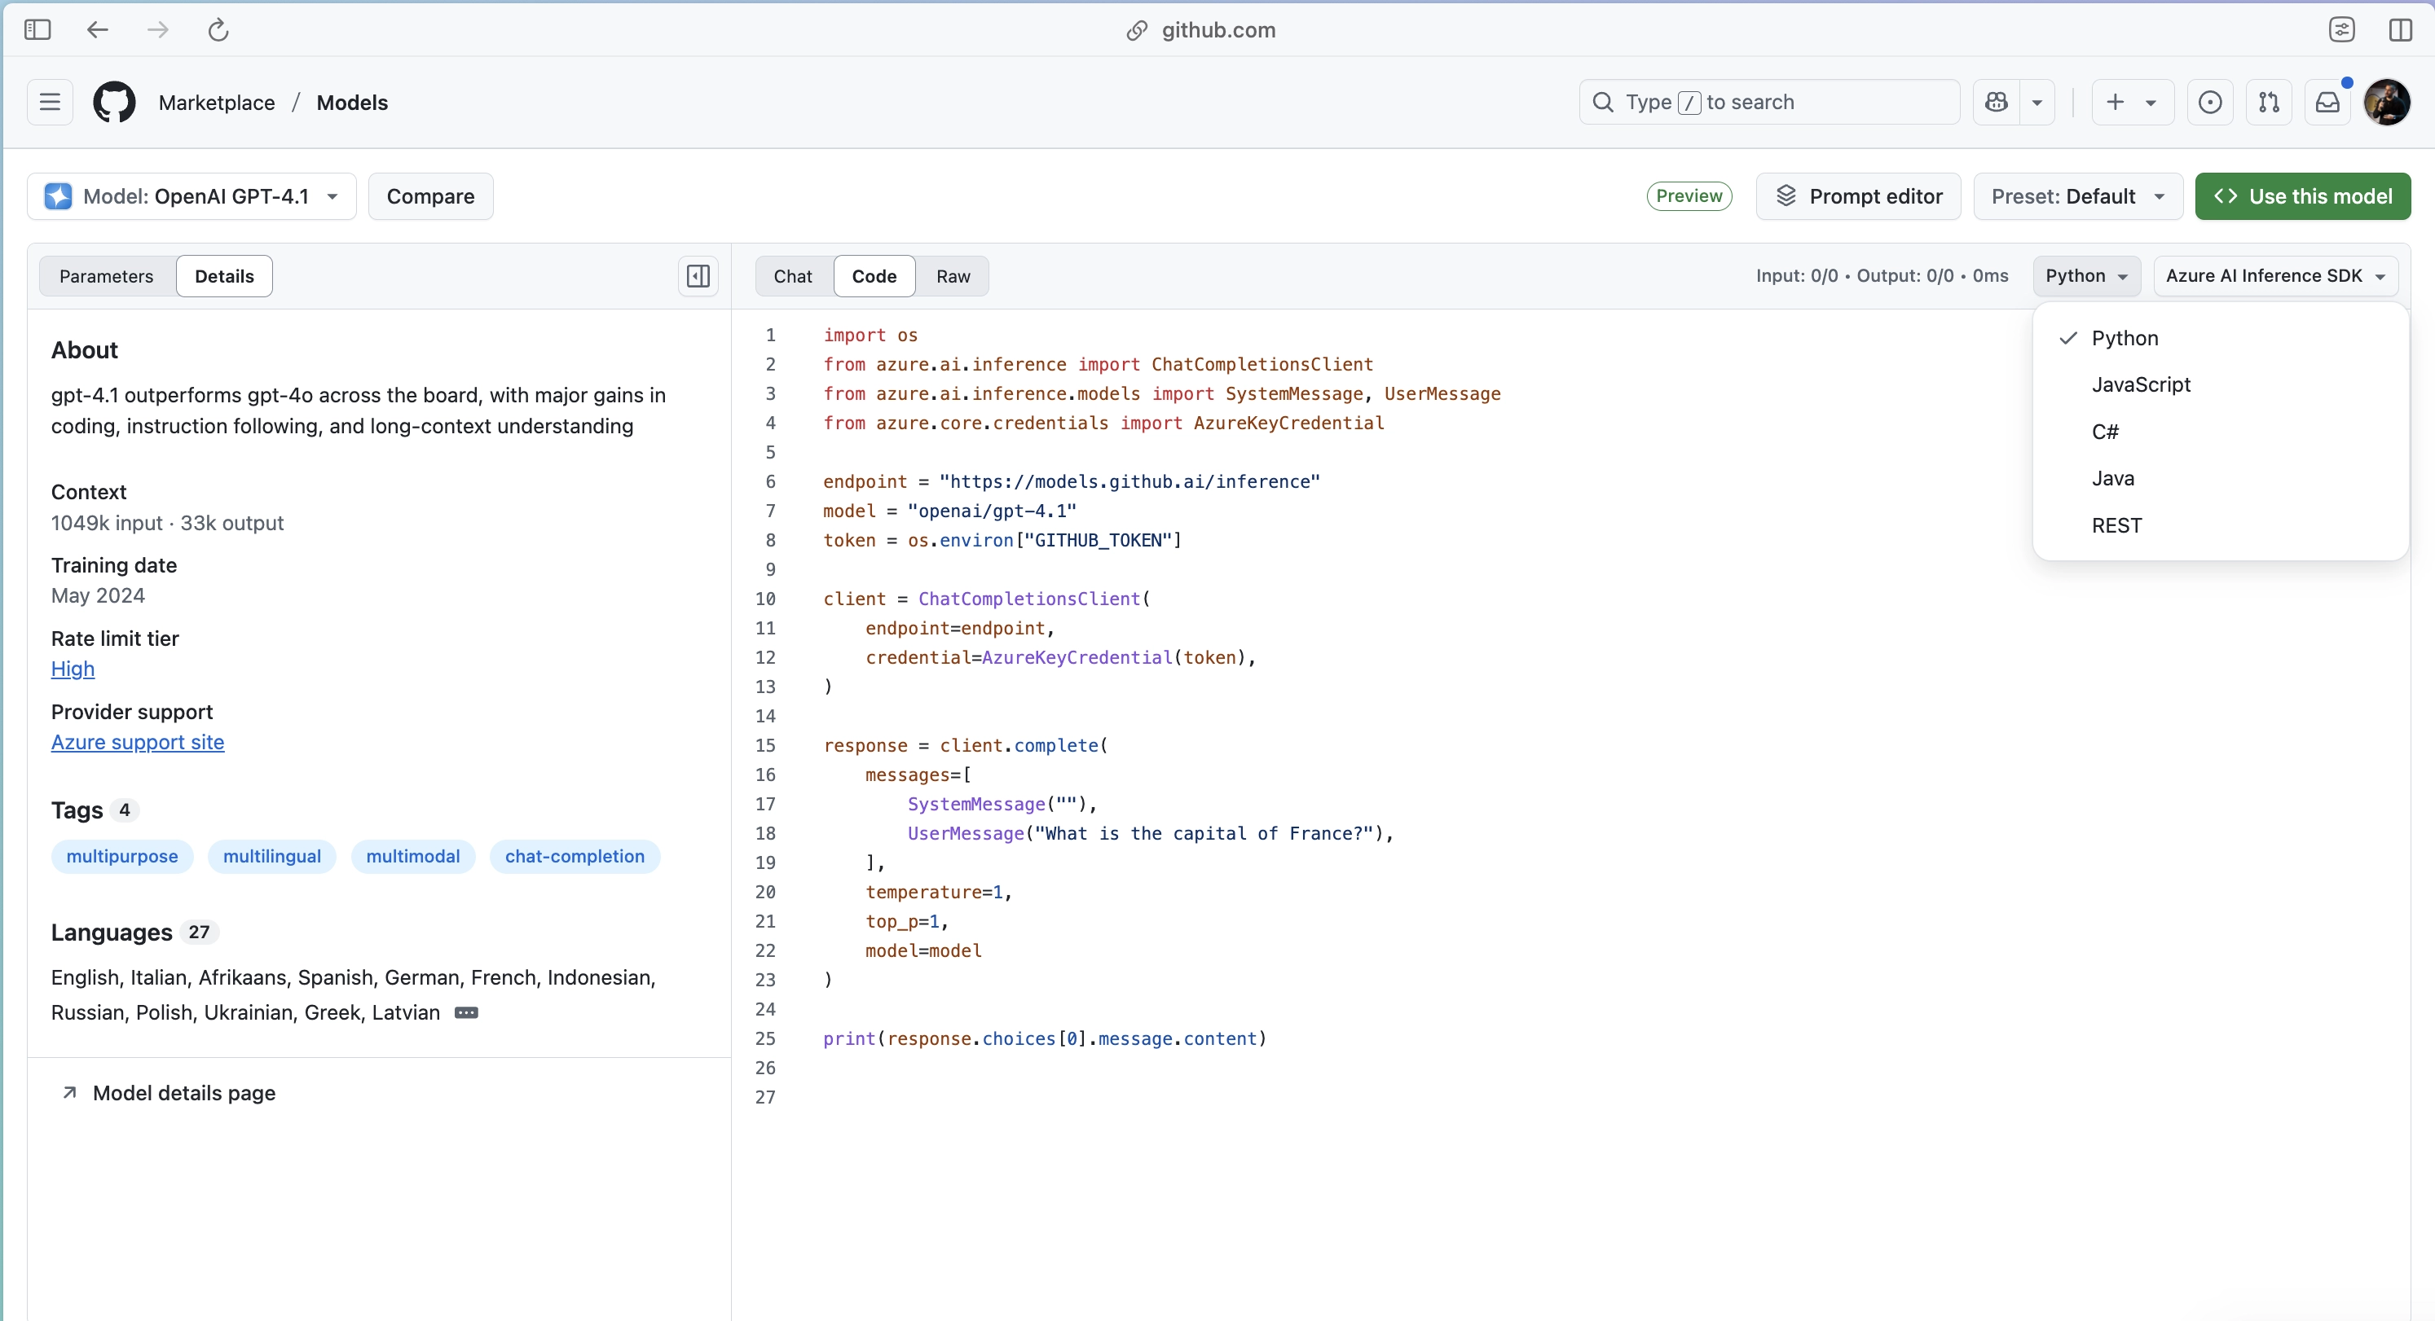The height and width of the screenshot is (1321, 2435).
Task: Switch to the Chat tab
Action: tap(792, 276)
